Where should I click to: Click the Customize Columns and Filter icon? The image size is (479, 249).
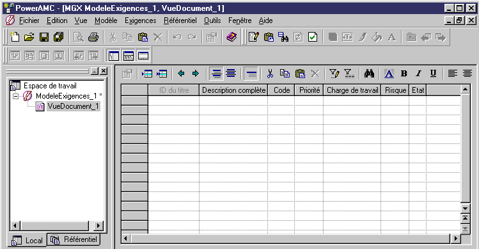click(x=334, y=74)
